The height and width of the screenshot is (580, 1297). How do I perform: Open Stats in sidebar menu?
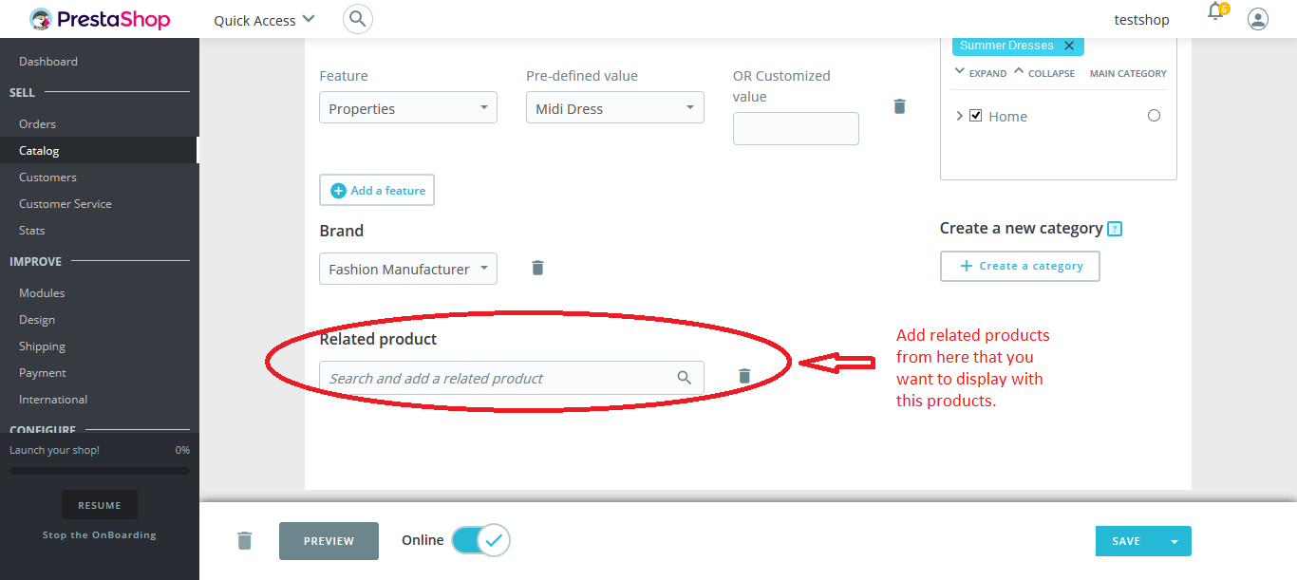click(32, 231)
